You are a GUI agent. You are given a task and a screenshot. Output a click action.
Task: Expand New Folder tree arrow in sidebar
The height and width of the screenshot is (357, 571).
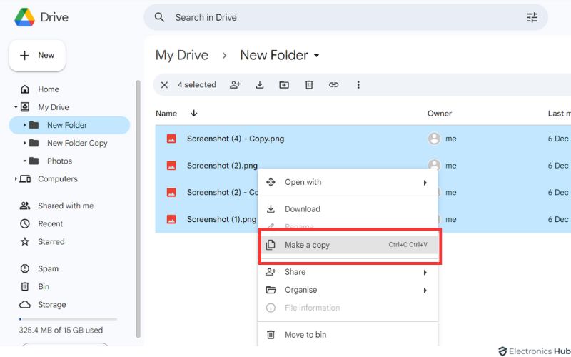click(24, 125)
